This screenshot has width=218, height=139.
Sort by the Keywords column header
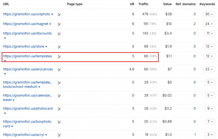point(207,4)
